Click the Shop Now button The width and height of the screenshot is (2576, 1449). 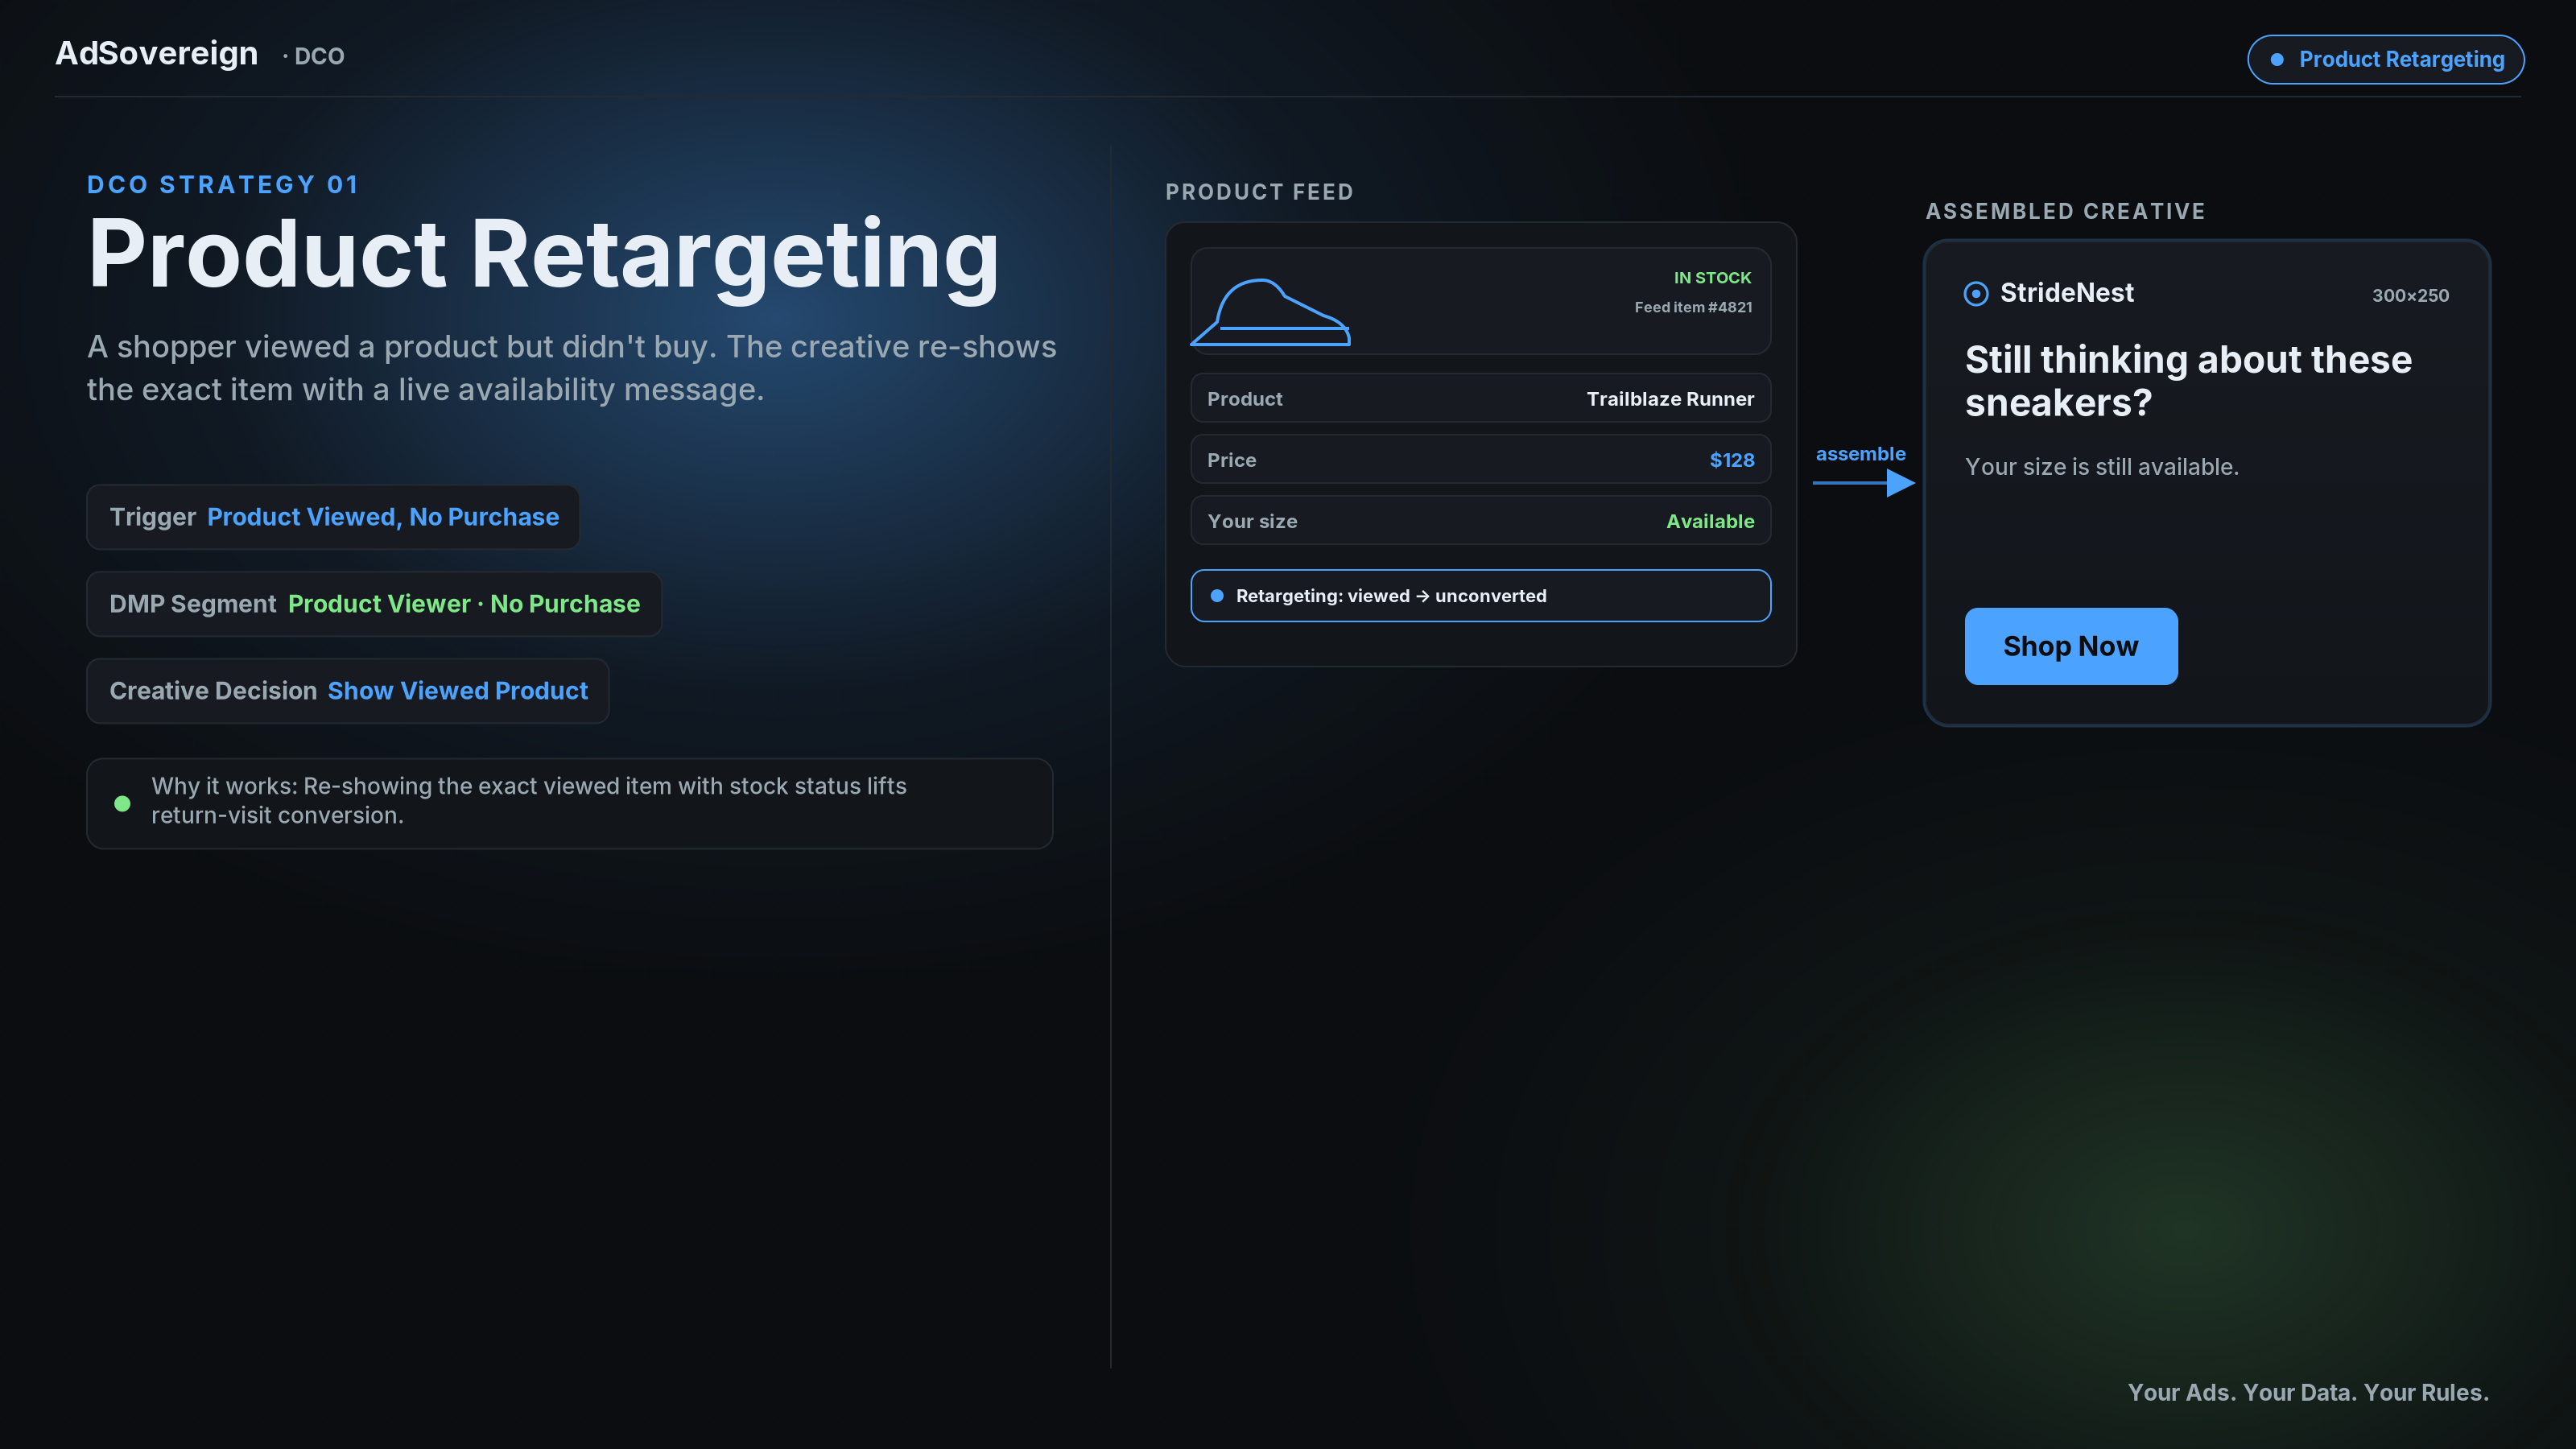pyautogui.click(x=2071, y=646)
